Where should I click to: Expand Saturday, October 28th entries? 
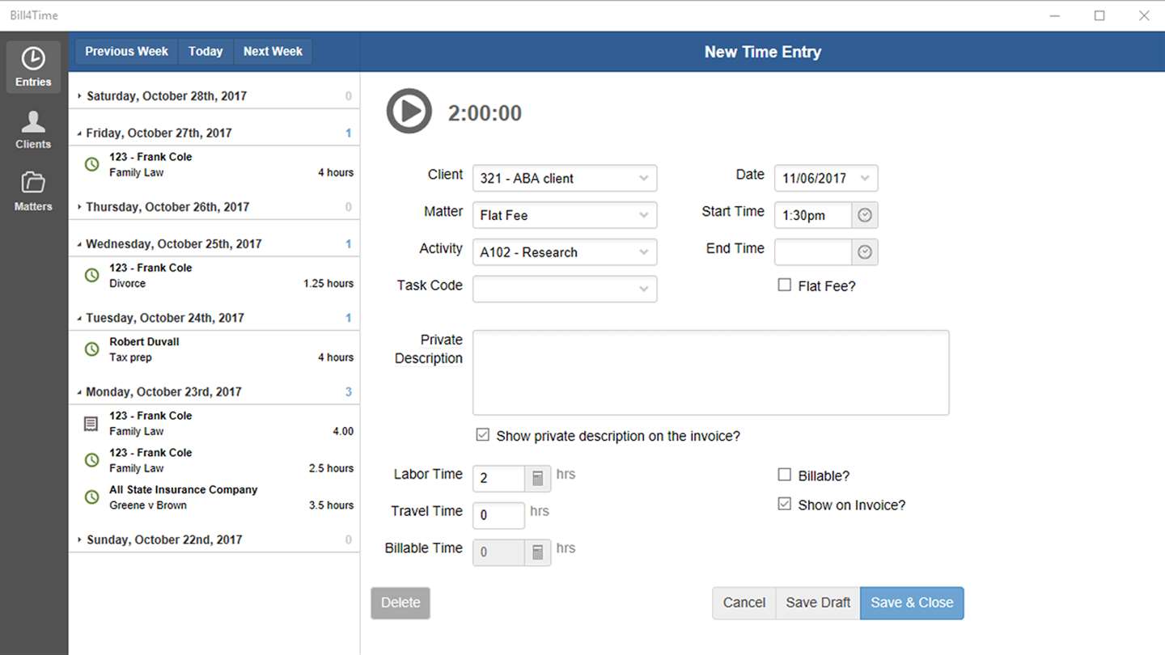(x=80, y=96)
